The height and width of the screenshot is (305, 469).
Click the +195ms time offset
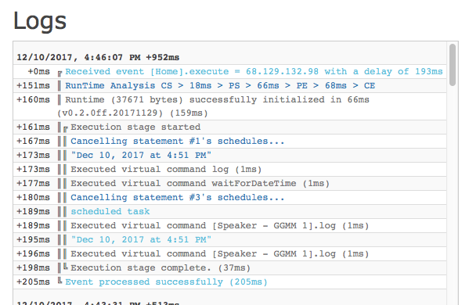(33, 239)
